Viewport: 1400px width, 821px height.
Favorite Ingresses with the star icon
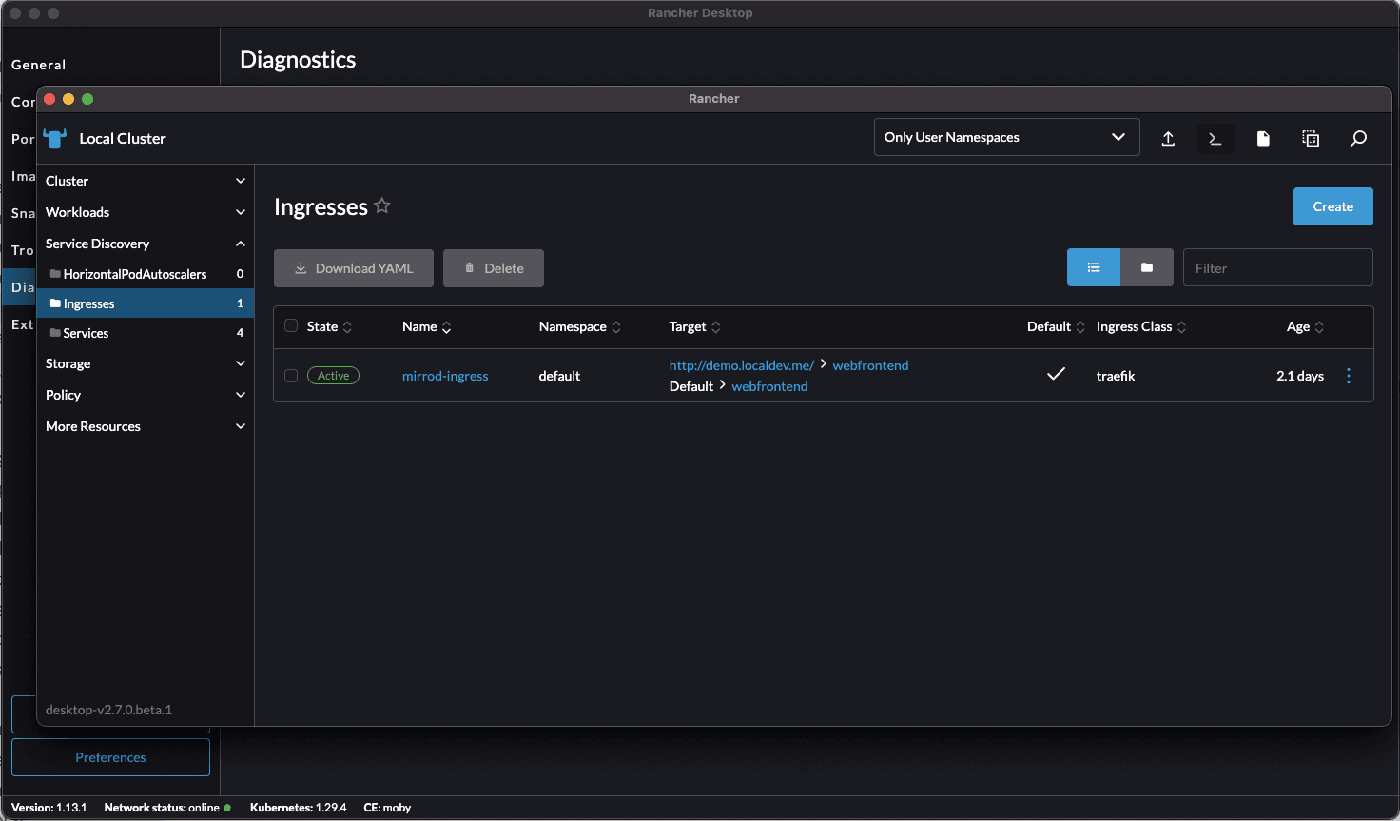382,205
